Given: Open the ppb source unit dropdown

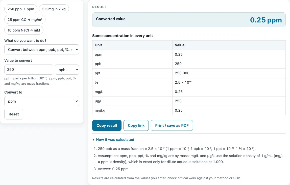Looking at the screenshot, I should (67, 70).
